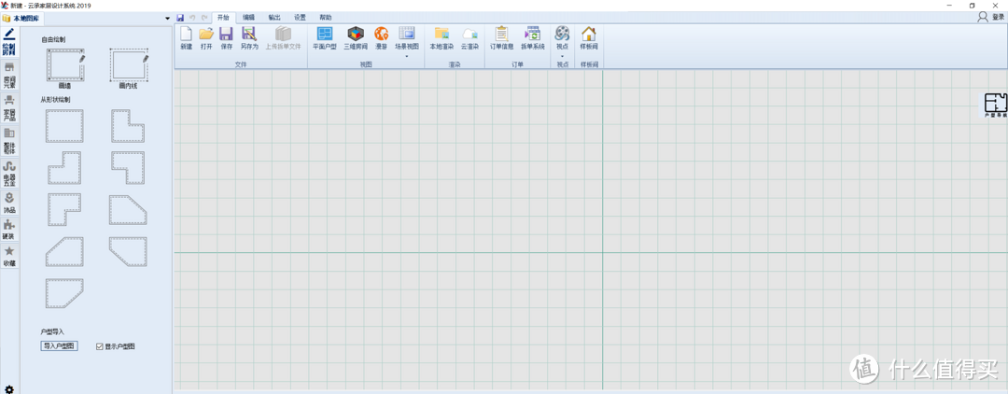Toggle the 显示户型图 checkbox
The image size is (1008, 394).
point(99,346)
